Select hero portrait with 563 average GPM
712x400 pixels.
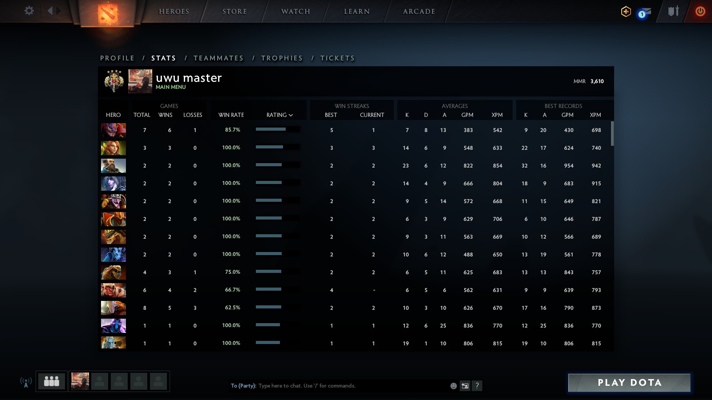pos(113,237)
